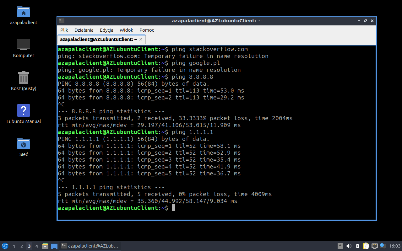Click the 'ping google.pl' command text
The image size is (402, 251).
pos(196,63)
